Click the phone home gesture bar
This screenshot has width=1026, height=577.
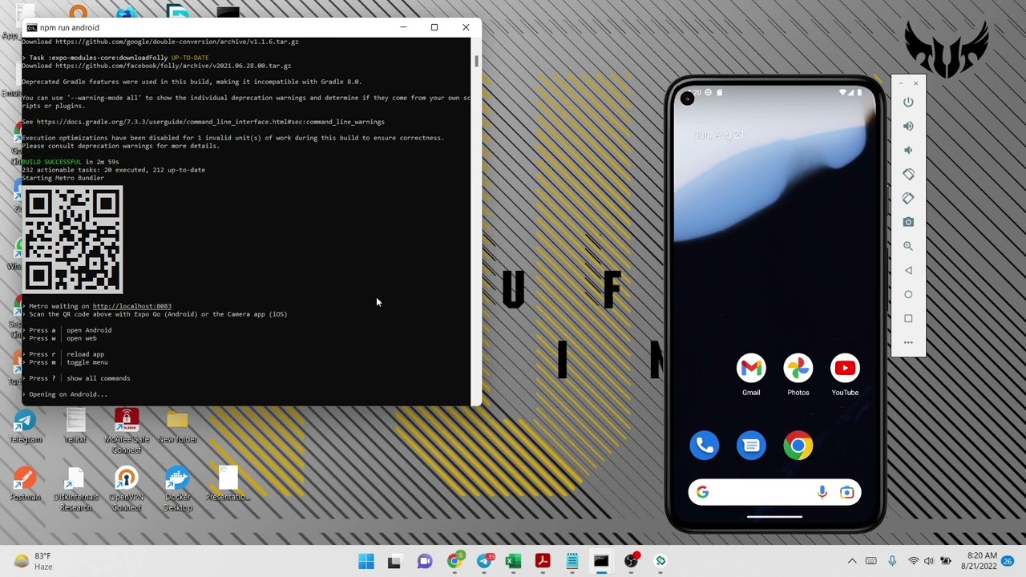[774, 517]
